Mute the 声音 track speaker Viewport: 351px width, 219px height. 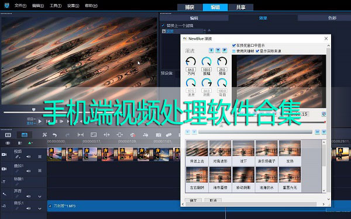click(x=29, y=196)
